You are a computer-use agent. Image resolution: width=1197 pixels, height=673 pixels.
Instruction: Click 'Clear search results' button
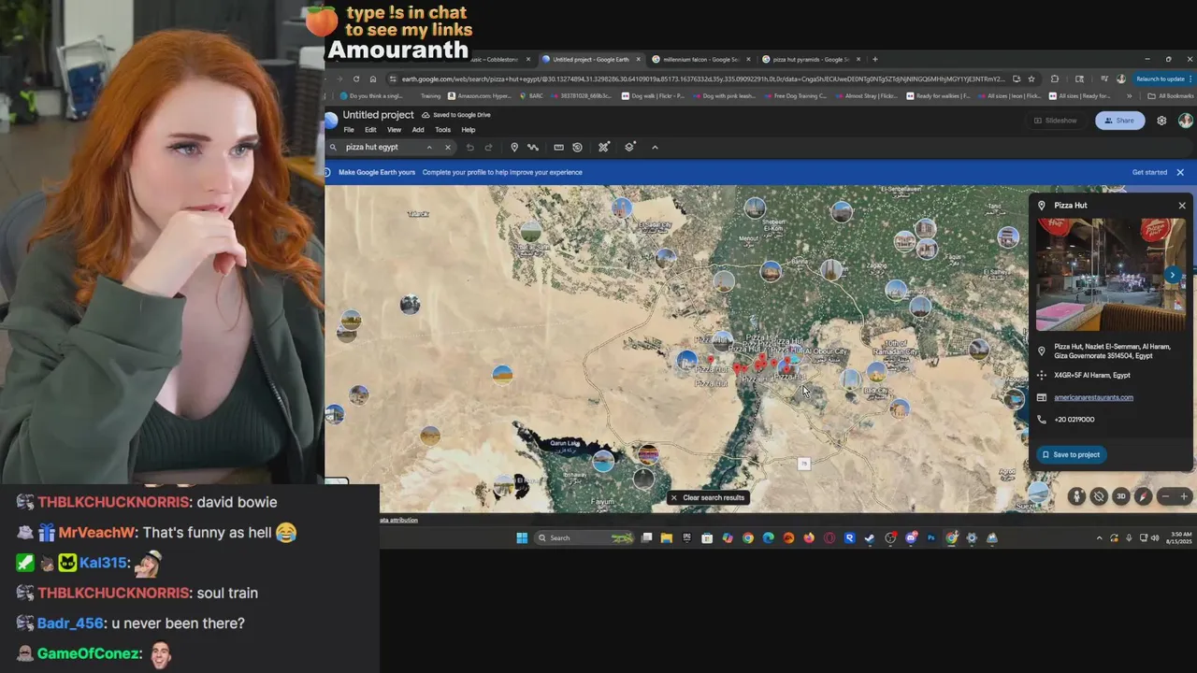[x=708, y=497]
